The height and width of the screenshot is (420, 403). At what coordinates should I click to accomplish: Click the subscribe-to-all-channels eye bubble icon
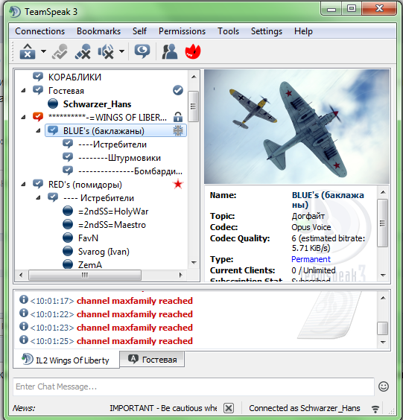pyautogui.click(x=142, y=51)
